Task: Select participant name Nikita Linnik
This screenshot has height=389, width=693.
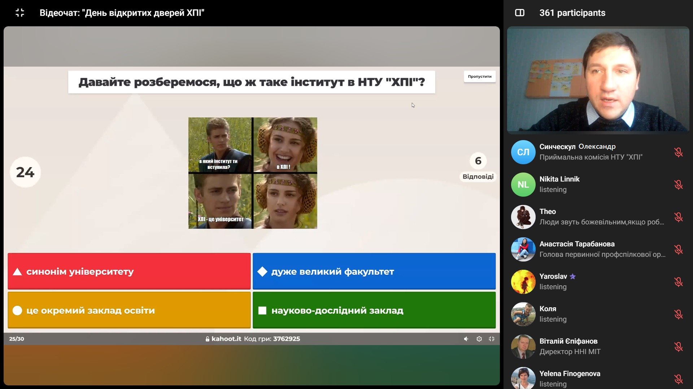Action: point(559,179)
